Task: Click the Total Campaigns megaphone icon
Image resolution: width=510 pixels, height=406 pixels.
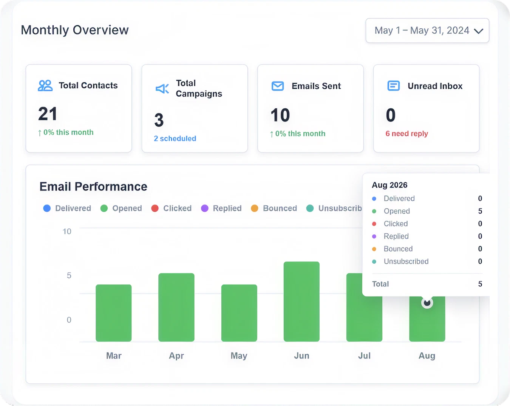Action: (162, 89)
